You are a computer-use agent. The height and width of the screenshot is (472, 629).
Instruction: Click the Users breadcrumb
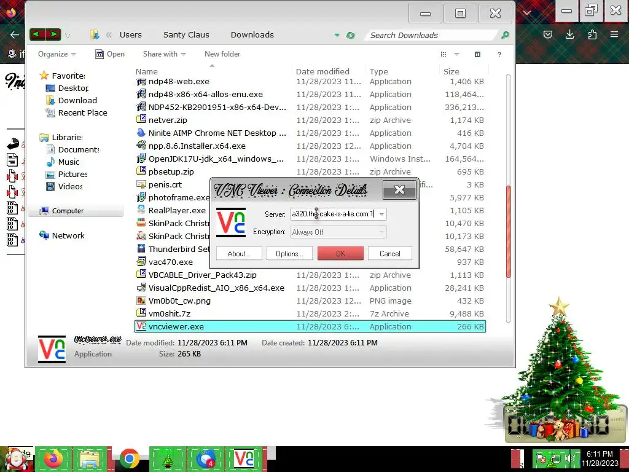(x=130, y=35)
